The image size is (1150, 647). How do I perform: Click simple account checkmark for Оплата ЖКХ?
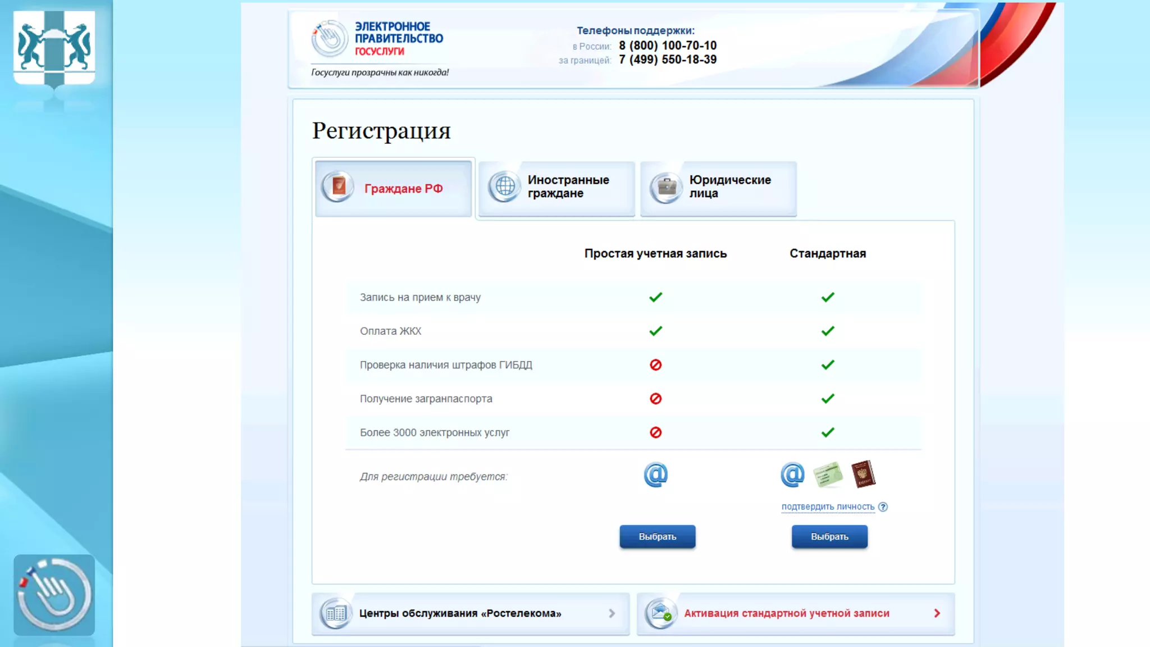[x=655, y=331]
